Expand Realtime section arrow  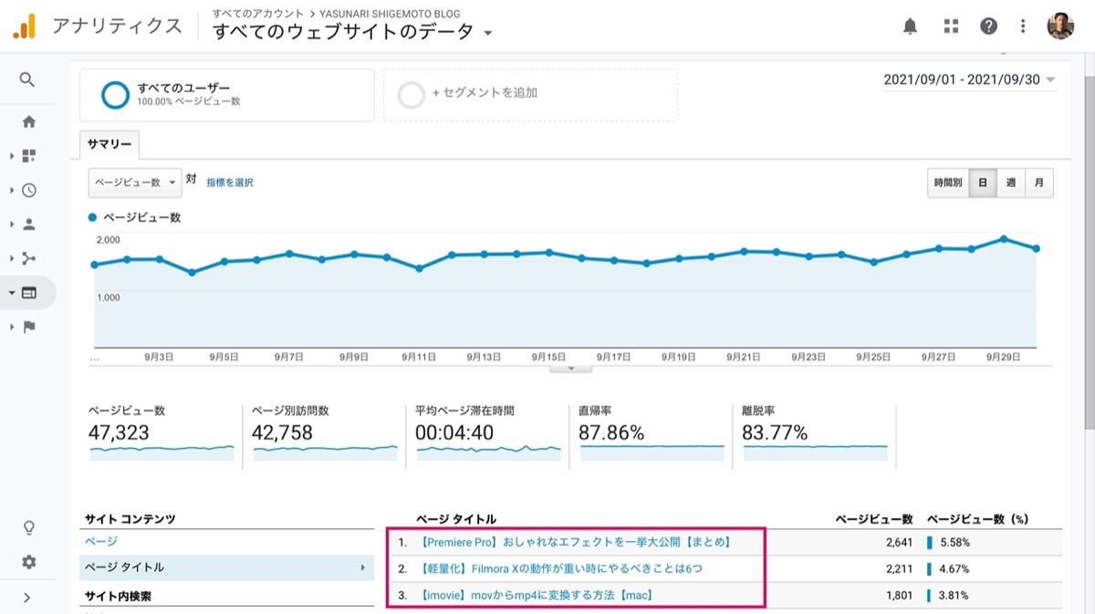point(12,191)
